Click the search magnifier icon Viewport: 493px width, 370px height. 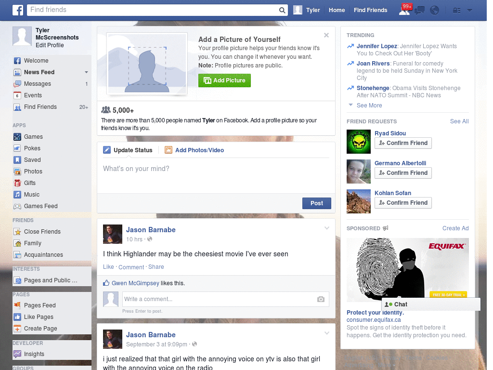coord(282,10)
